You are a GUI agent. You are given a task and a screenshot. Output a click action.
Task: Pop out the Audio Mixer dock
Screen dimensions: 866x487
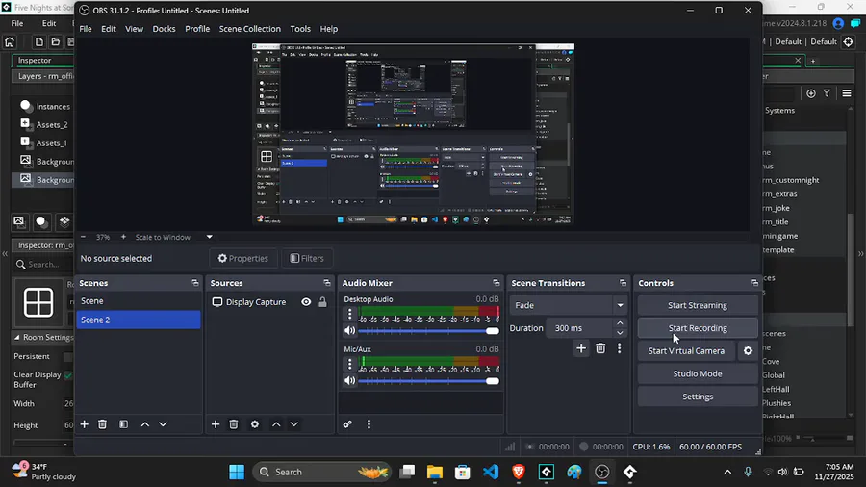pos(496,283)
